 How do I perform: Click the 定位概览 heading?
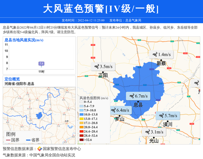tap(12, 79)
